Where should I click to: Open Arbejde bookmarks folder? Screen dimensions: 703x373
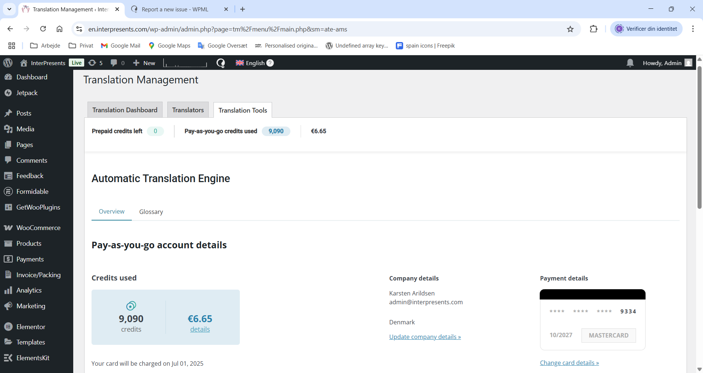pos(45,46)
